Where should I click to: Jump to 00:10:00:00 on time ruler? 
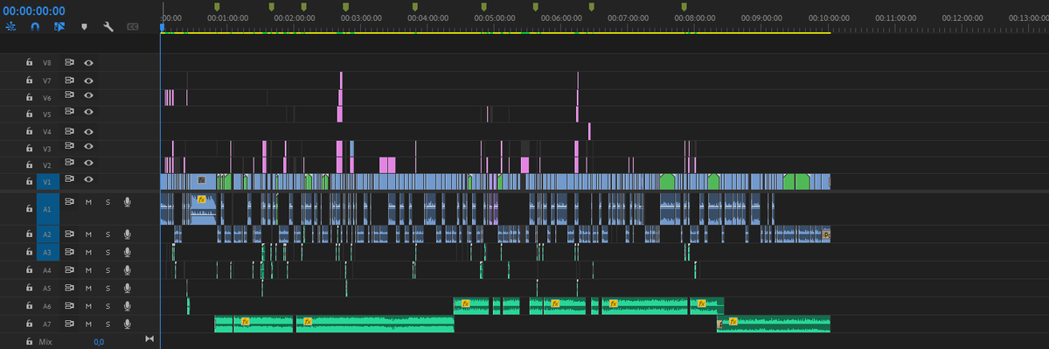coord(828,17)
